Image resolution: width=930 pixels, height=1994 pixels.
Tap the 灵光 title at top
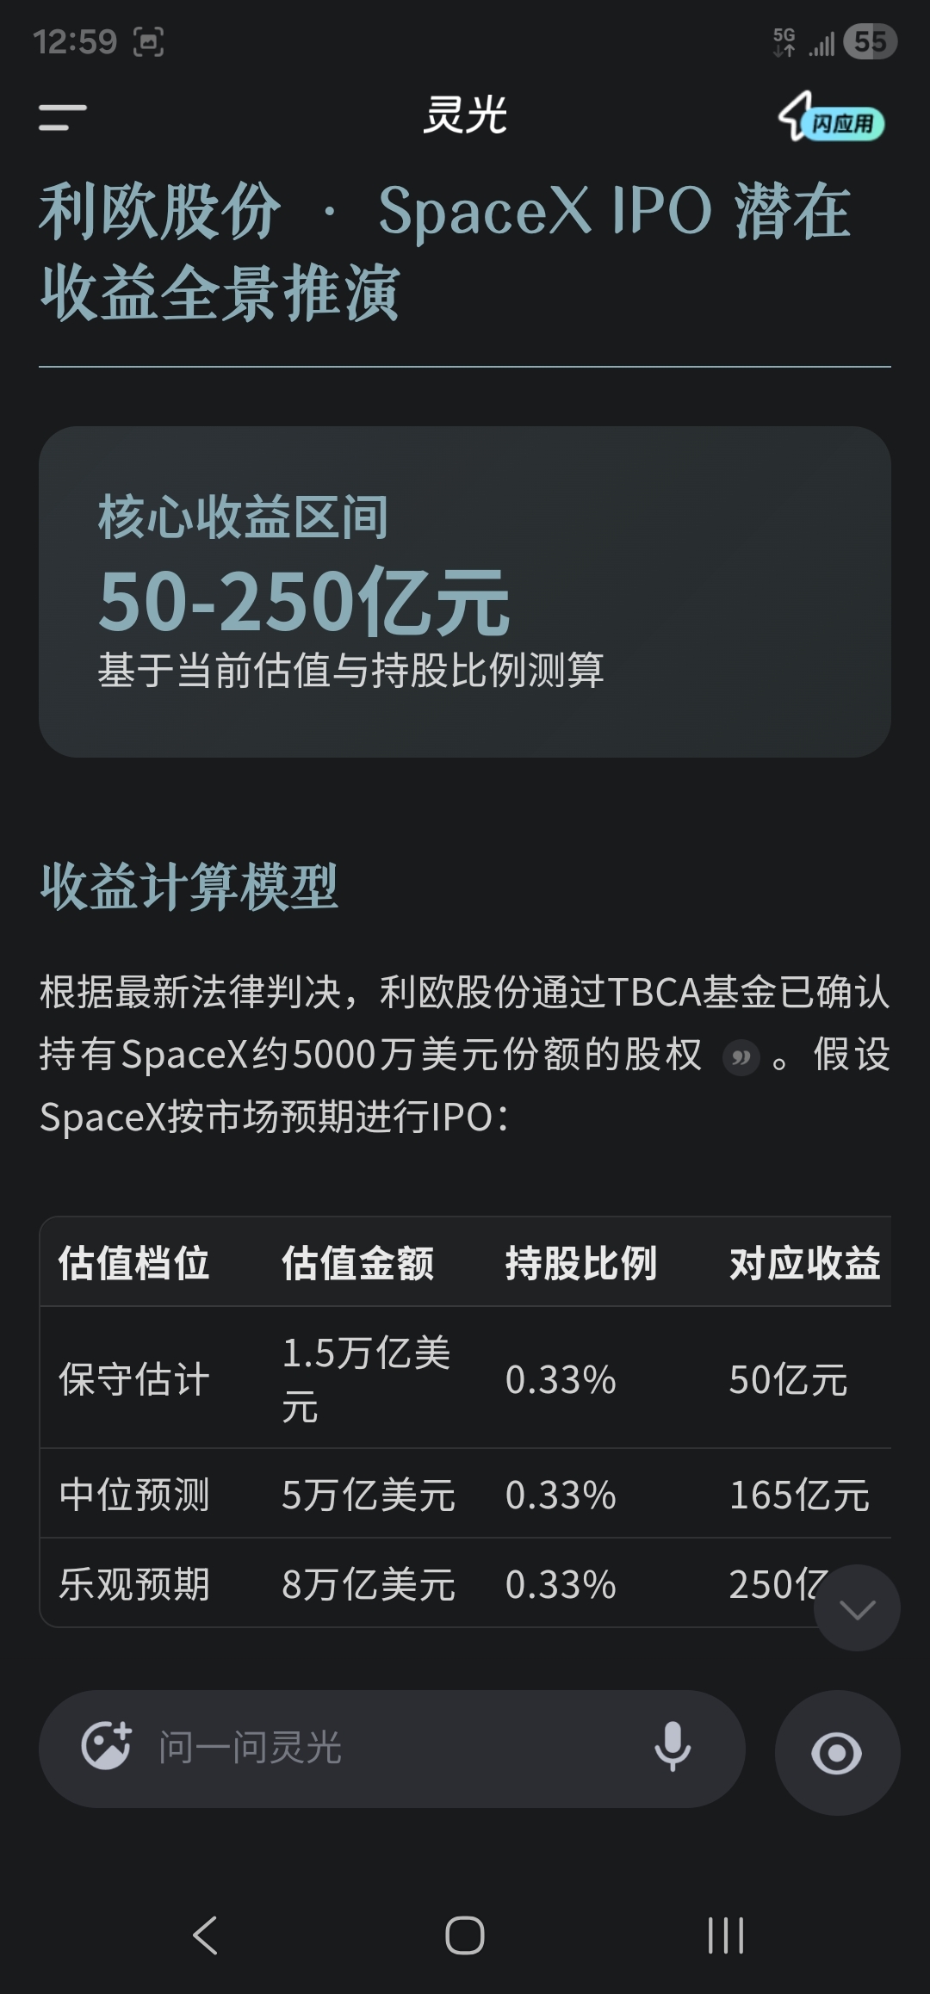coord(465,115)
